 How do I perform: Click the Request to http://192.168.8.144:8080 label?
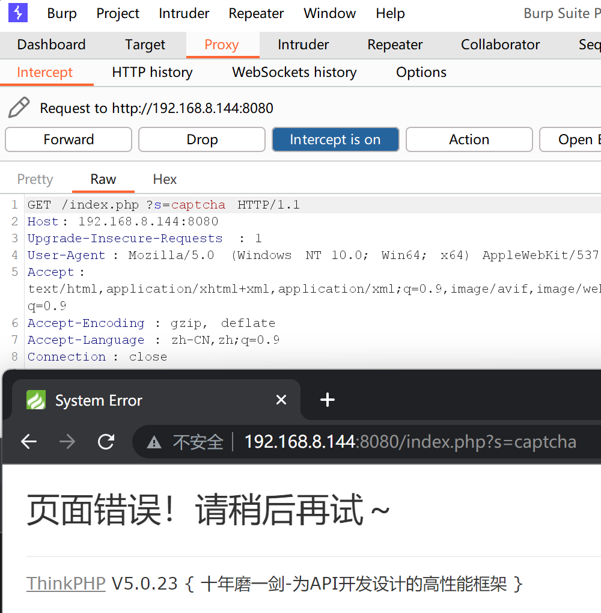[156, 108]
